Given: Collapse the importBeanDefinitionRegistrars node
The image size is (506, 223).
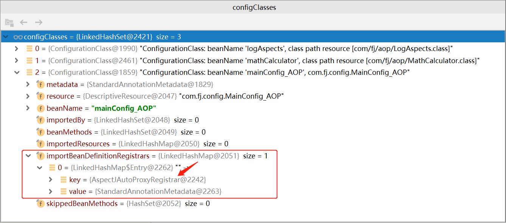Looking at the screenshot, I should click(x=28, y=156).
